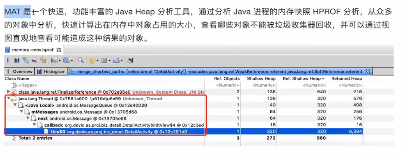Collapse the next Message row
404x154 pixels.
[x=28, y=118]
